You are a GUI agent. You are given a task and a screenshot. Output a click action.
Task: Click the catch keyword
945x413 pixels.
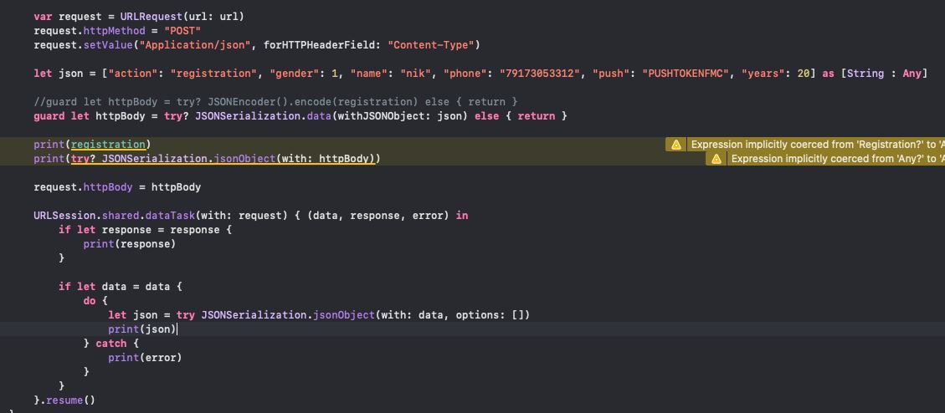(111, 343)
